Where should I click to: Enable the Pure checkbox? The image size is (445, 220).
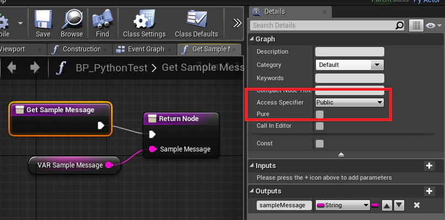(x=320, y=114)
